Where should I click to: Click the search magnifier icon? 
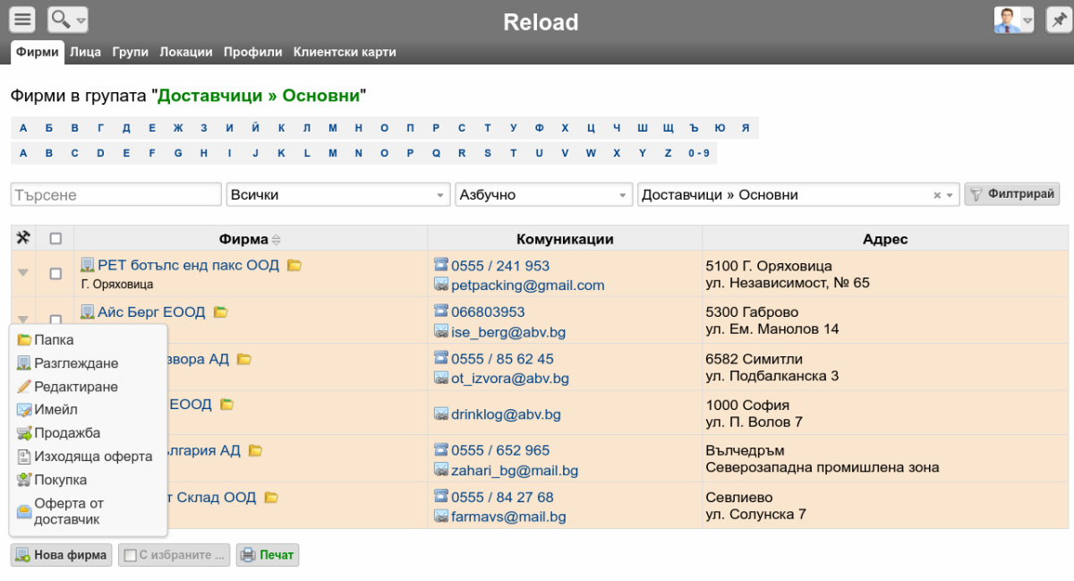(x=61, y=20)
